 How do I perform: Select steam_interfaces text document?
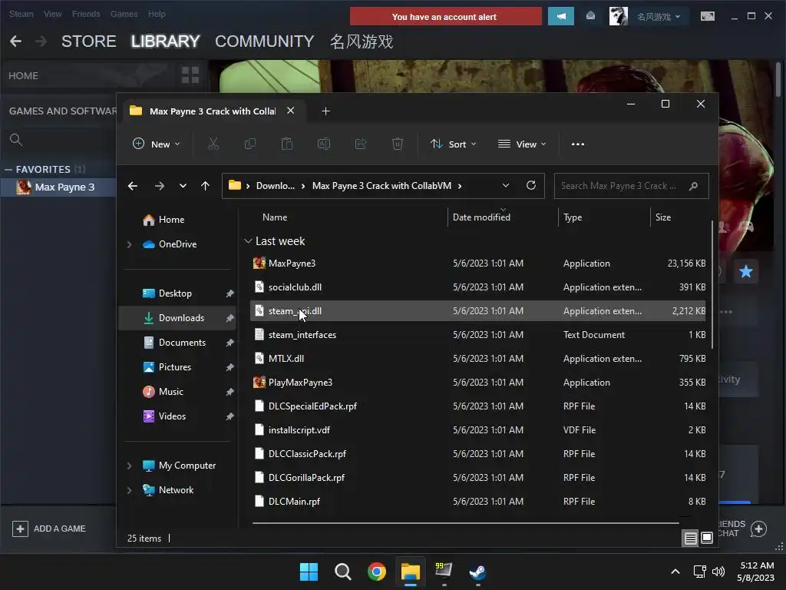[x=479, y=335]
